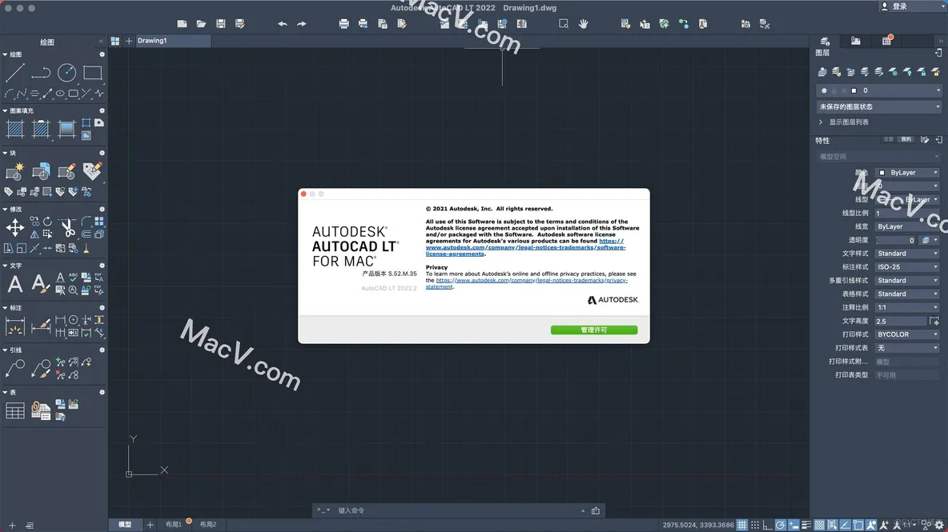Click the Edit Block tool with pencil
The width and height of the screenshot is (948, 532).
point(66,171)
